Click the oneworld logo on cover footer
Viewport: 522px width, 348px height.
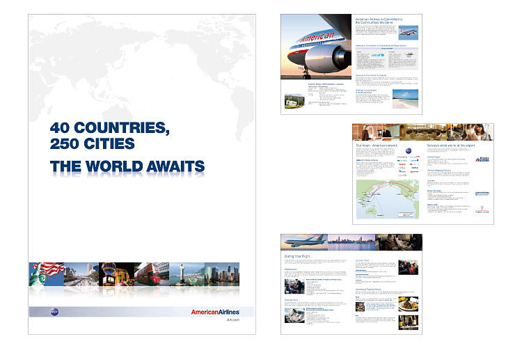click(x=54, y=312)
